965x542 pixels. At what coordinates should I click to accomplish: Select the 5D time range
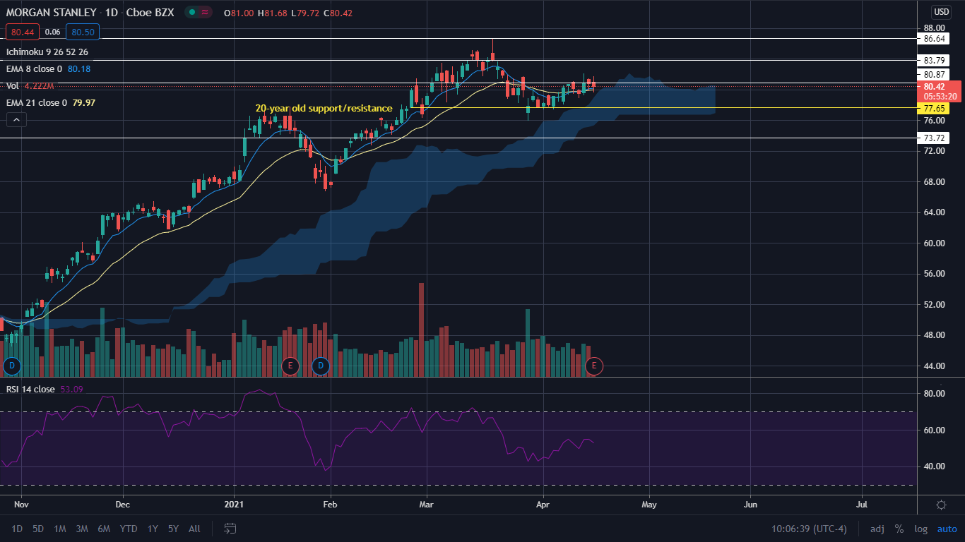38,529
